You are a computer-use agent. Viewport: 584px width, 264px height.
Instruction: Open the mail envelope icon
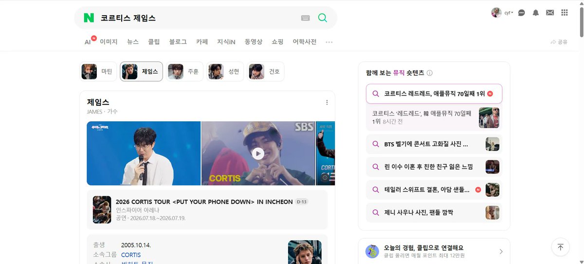coord(550,13)
